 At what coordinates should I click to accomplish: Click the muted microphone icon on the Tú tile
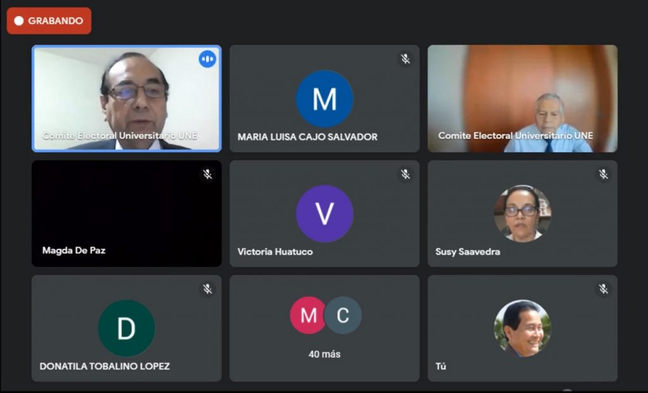point(603,289)
